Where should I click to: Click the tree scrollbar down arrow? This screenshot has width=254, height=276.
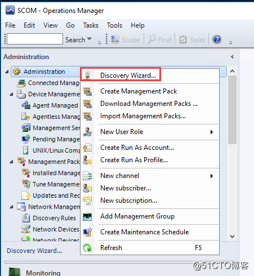(x=233, y=237)
